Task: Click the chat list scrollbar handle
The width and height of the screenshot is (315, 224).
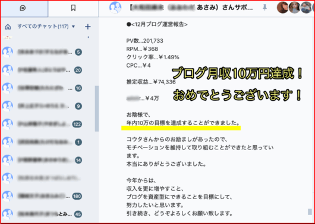Action: [x=97, y=108]
